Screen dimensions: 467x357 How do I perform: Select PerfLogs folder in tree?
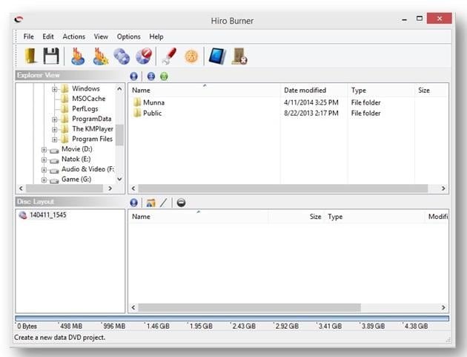point(85,109)
